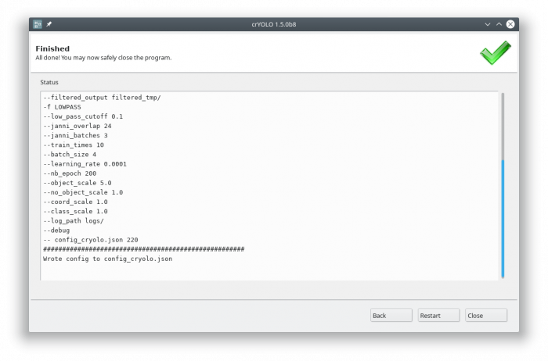
Task: Click the '--debug' line
Action: click(56, 231)
